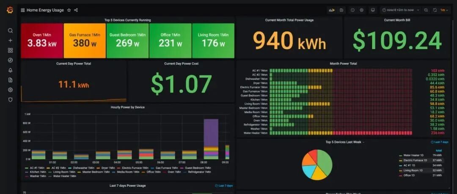Open the Alerting bell icon
Image resolution: width=457 pixels, height=194 pixels.
10,70
